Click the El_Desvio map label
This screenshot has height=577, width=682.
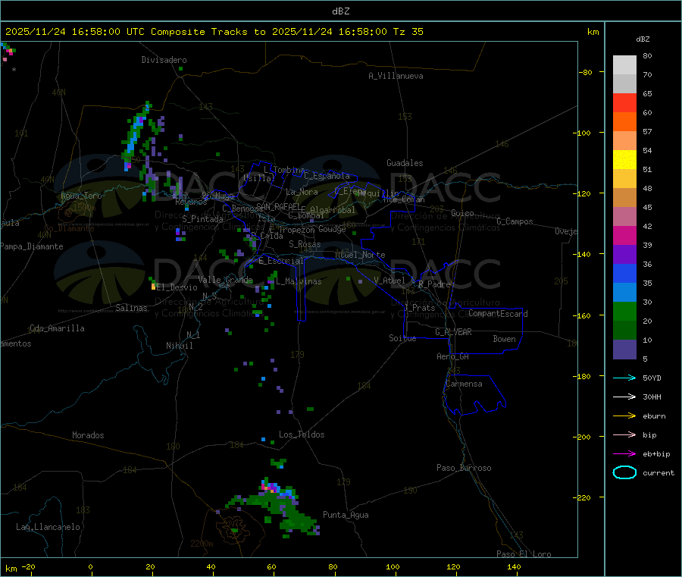[177, 287]
